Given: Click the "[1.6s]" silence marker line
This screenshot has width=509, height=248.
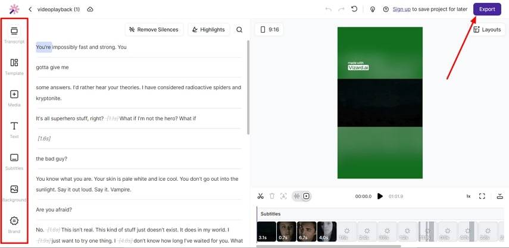Looking at the screenshot, I should (x=44, y=139).
